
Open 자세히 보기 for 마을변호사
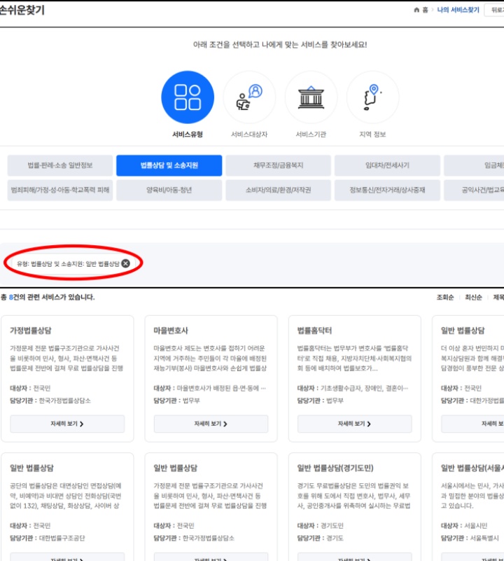point(211,424)
